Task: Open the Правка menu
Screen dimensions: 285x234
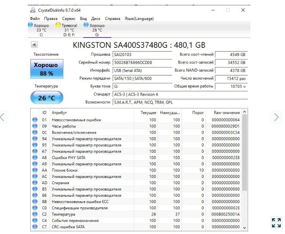Action: pyautogui.click(x=51, y=18)
